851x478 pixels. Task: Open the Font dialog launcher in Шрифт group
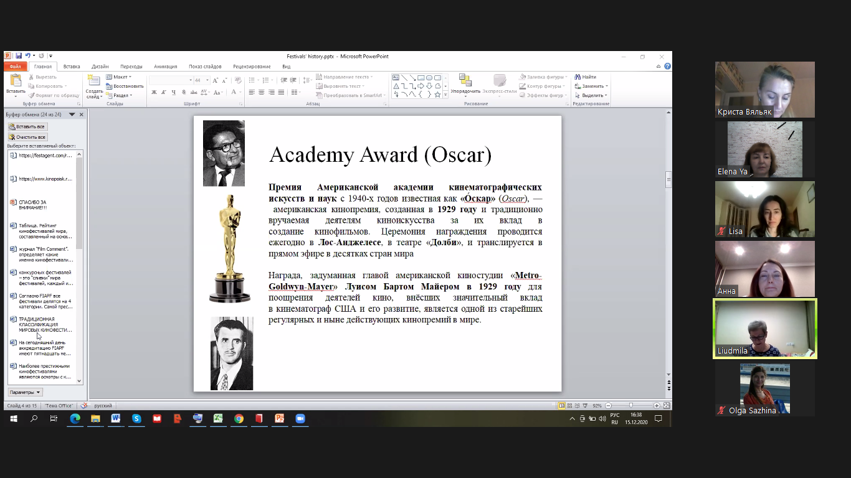(x=240, y=104)
